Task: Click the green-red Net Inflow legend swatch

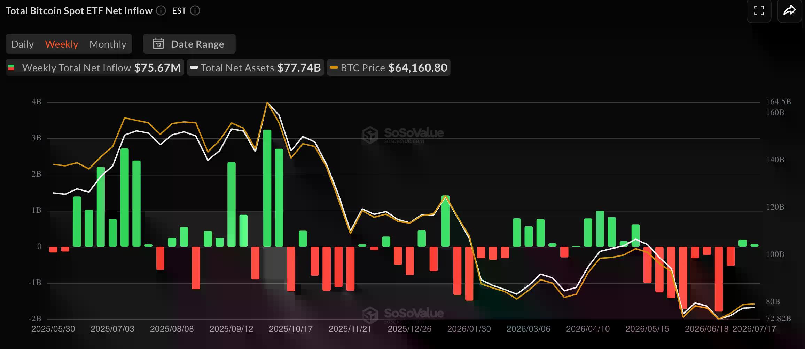Action: (x=11, y=67)
